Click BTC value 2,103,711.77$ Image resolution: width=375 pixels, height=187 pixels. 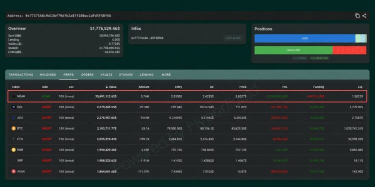coord(106,128)
